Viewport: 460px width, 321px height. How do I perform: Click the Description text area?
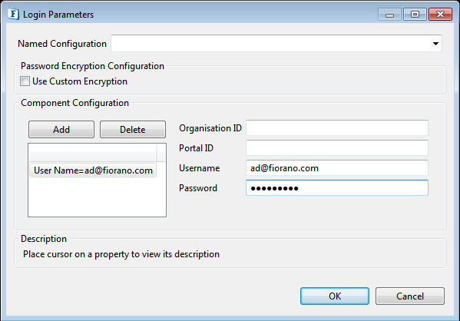pos(121,254)
